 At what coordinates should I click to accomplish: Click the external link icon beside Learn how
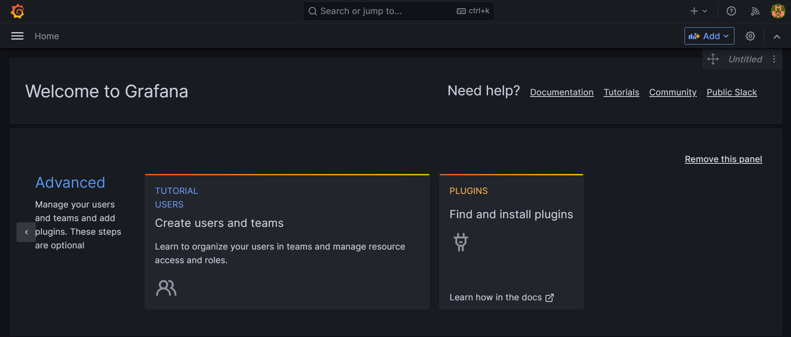coord(550,298)
